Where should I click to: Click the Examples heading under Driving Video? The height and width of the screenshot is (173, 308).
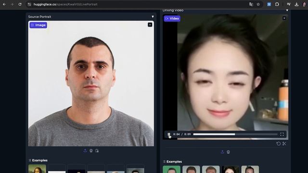(174, 161)
